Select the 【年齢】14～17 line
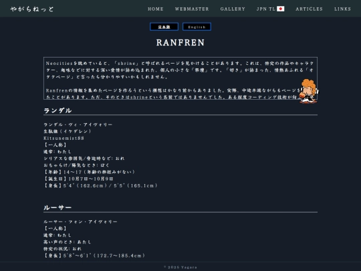 pyautogui.click(x=90, y=172)
